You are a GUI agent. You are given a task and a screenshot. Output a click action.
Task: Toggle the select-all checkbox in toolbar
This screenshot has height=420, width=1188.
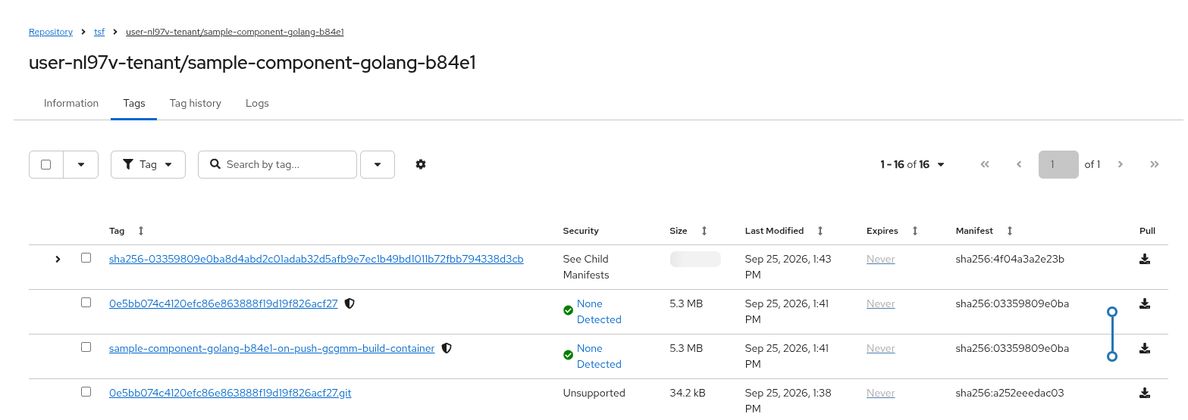coord(46,164)
